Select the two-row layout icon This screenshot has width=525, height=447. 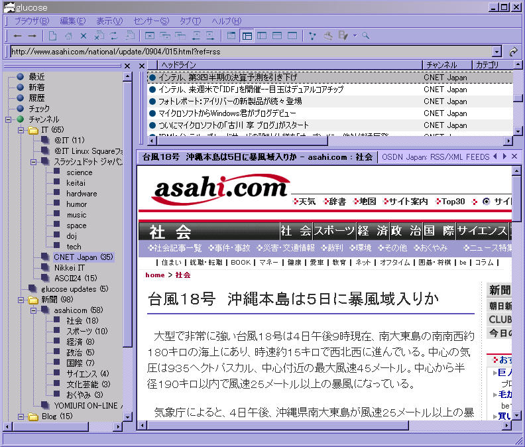coord(277,36)
